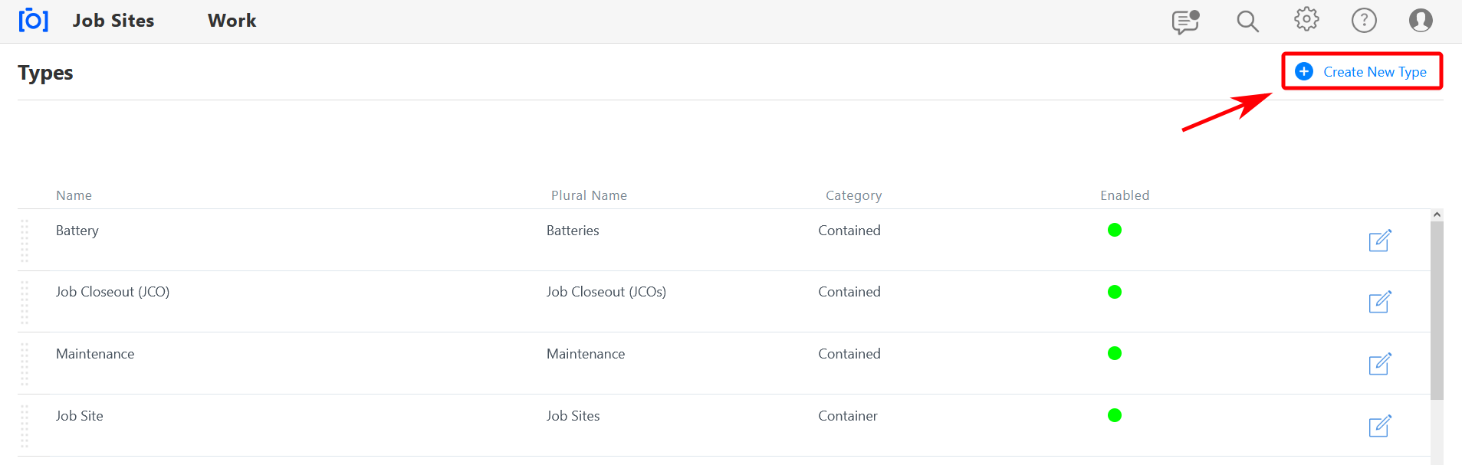Viewport: 1462px width, 465px height.
Task: Open the user profile icon
Action: pos(1421,21)
